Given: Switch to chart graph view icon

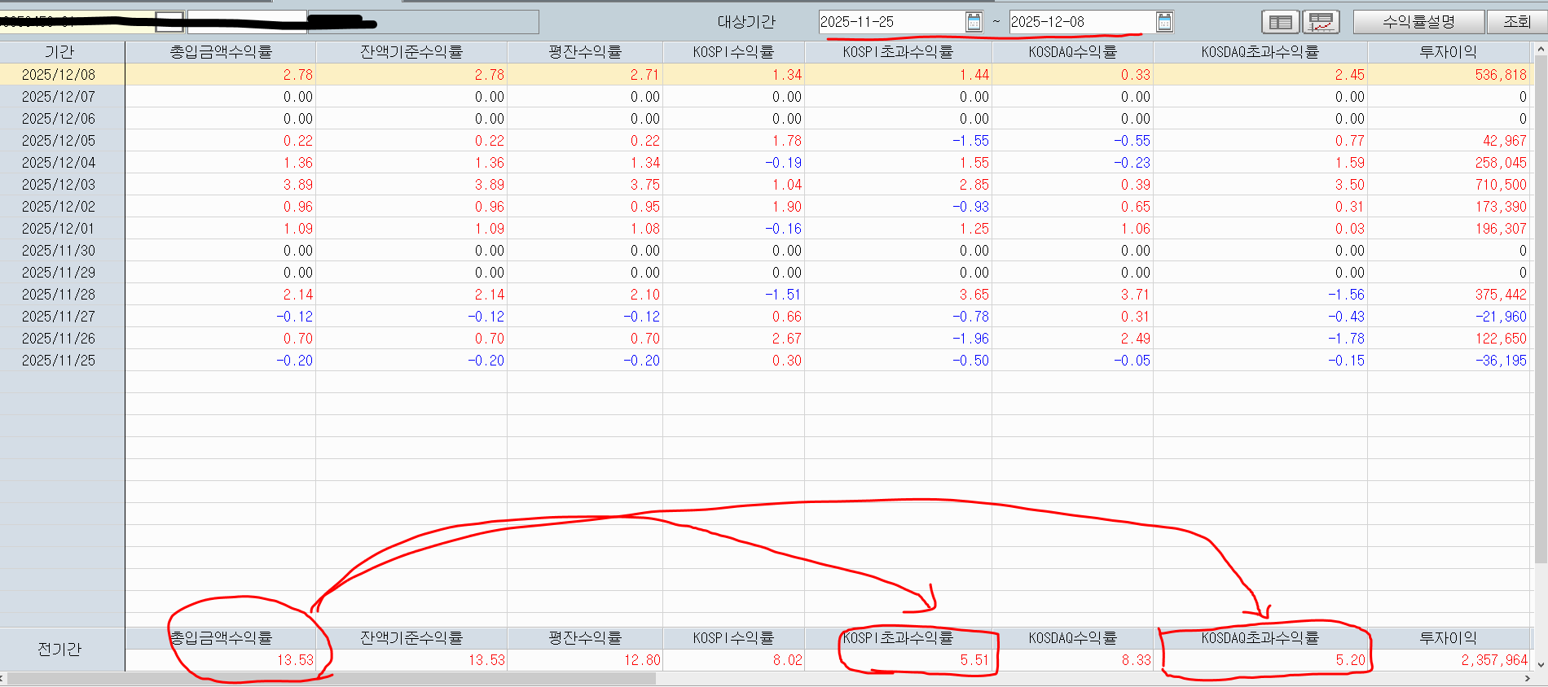Looking at the screenshot, I should pyautogui.click(x=1321, y=22).
